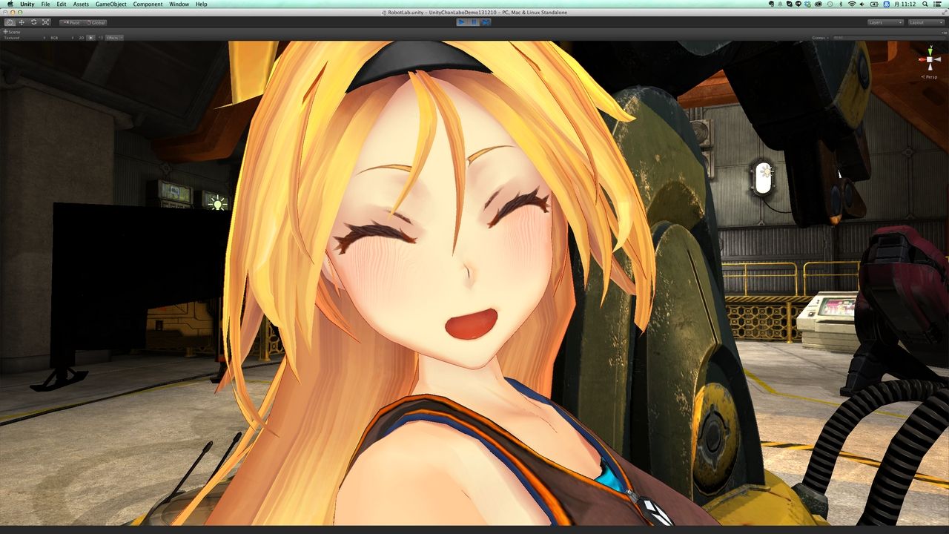Toggle 2D scene view mode
Screen dimensions: 949x534
82,38
